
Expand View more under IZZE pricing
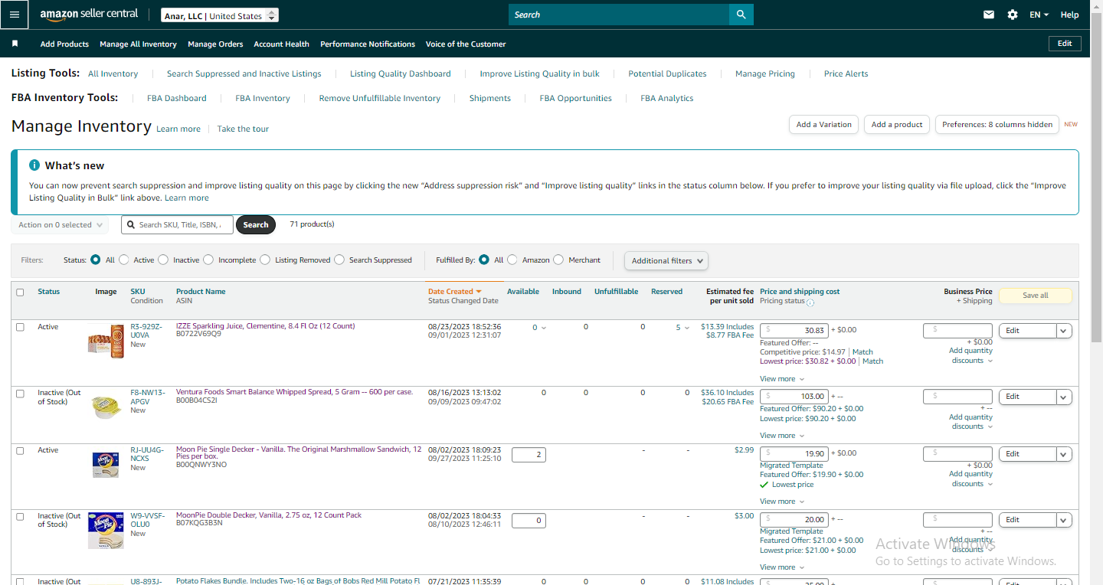tap(782, 379)
